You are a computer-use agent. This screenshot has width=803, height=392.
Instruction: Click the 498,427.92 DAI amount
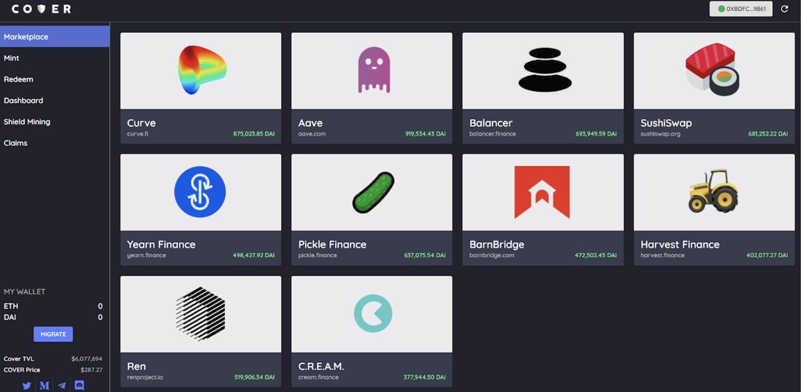tap(254, 256)
